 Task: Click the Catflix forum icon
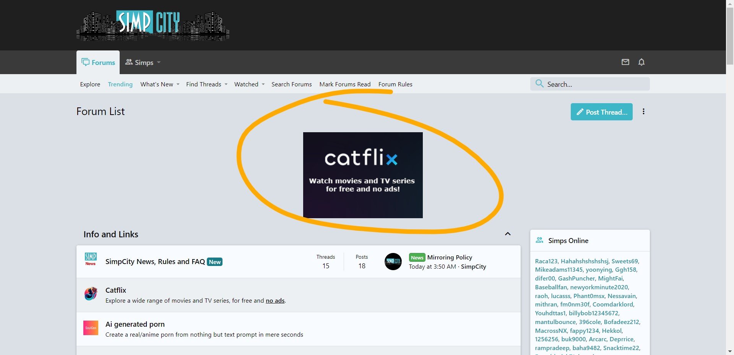point(91,294)
